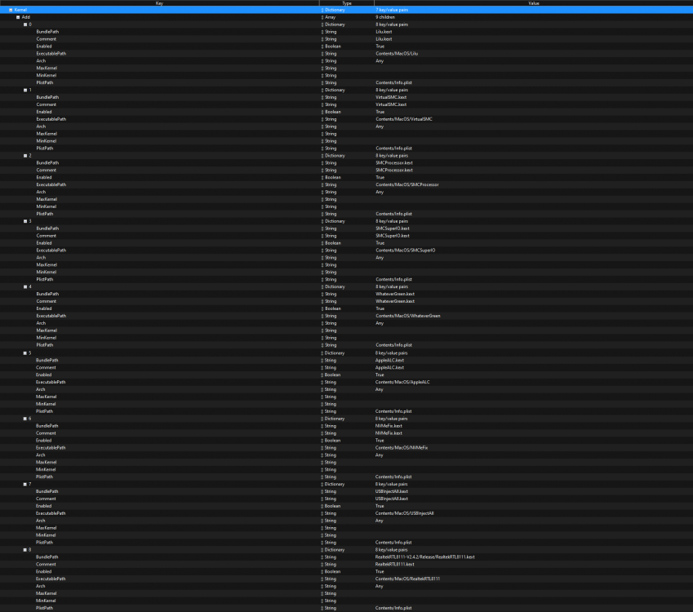
Task: Select the value 'Contents/MacOS/WhateverGreen'
Action: pos(408,316)
